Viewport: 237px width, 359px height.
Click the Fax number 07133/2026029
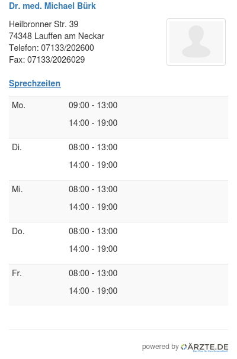click(56, 60)
